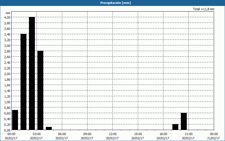Click the 15:00 time axis label

click(138, 134)
